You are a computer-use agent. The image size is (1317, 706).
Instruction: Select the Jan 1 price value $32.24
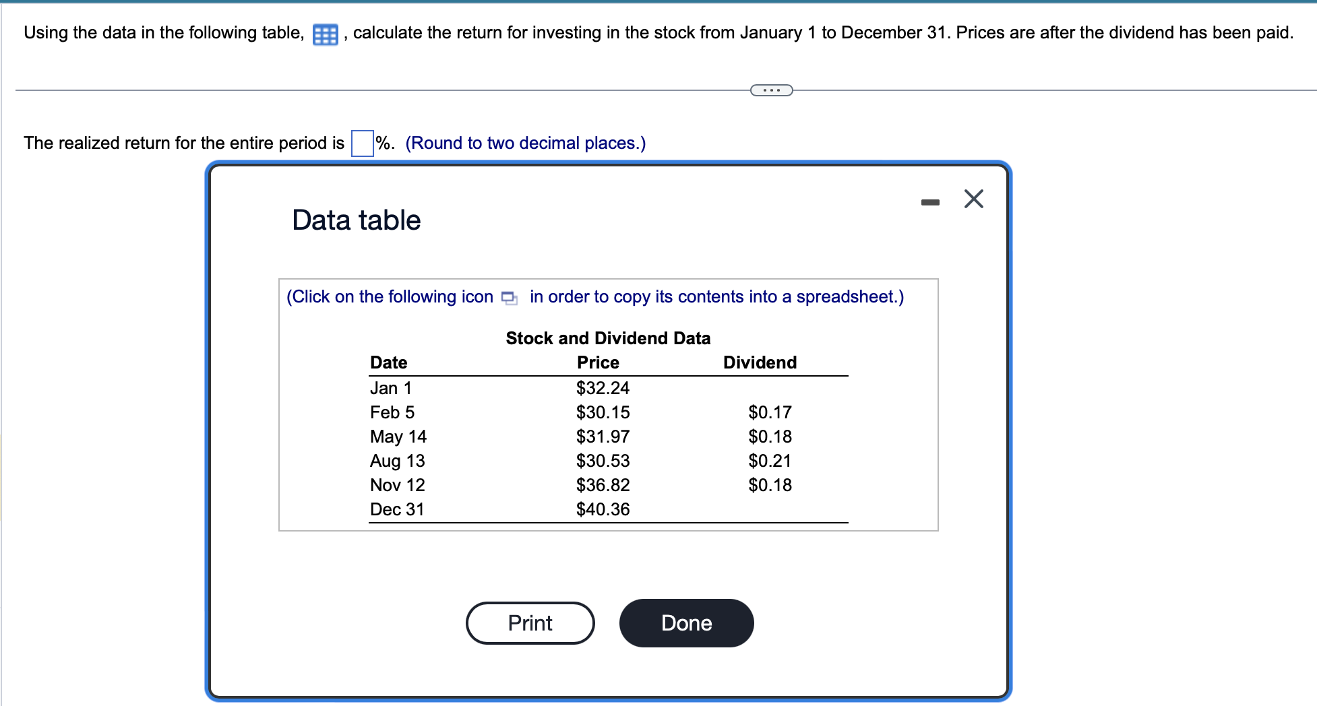pyautogui.click(x=602, y=388)
